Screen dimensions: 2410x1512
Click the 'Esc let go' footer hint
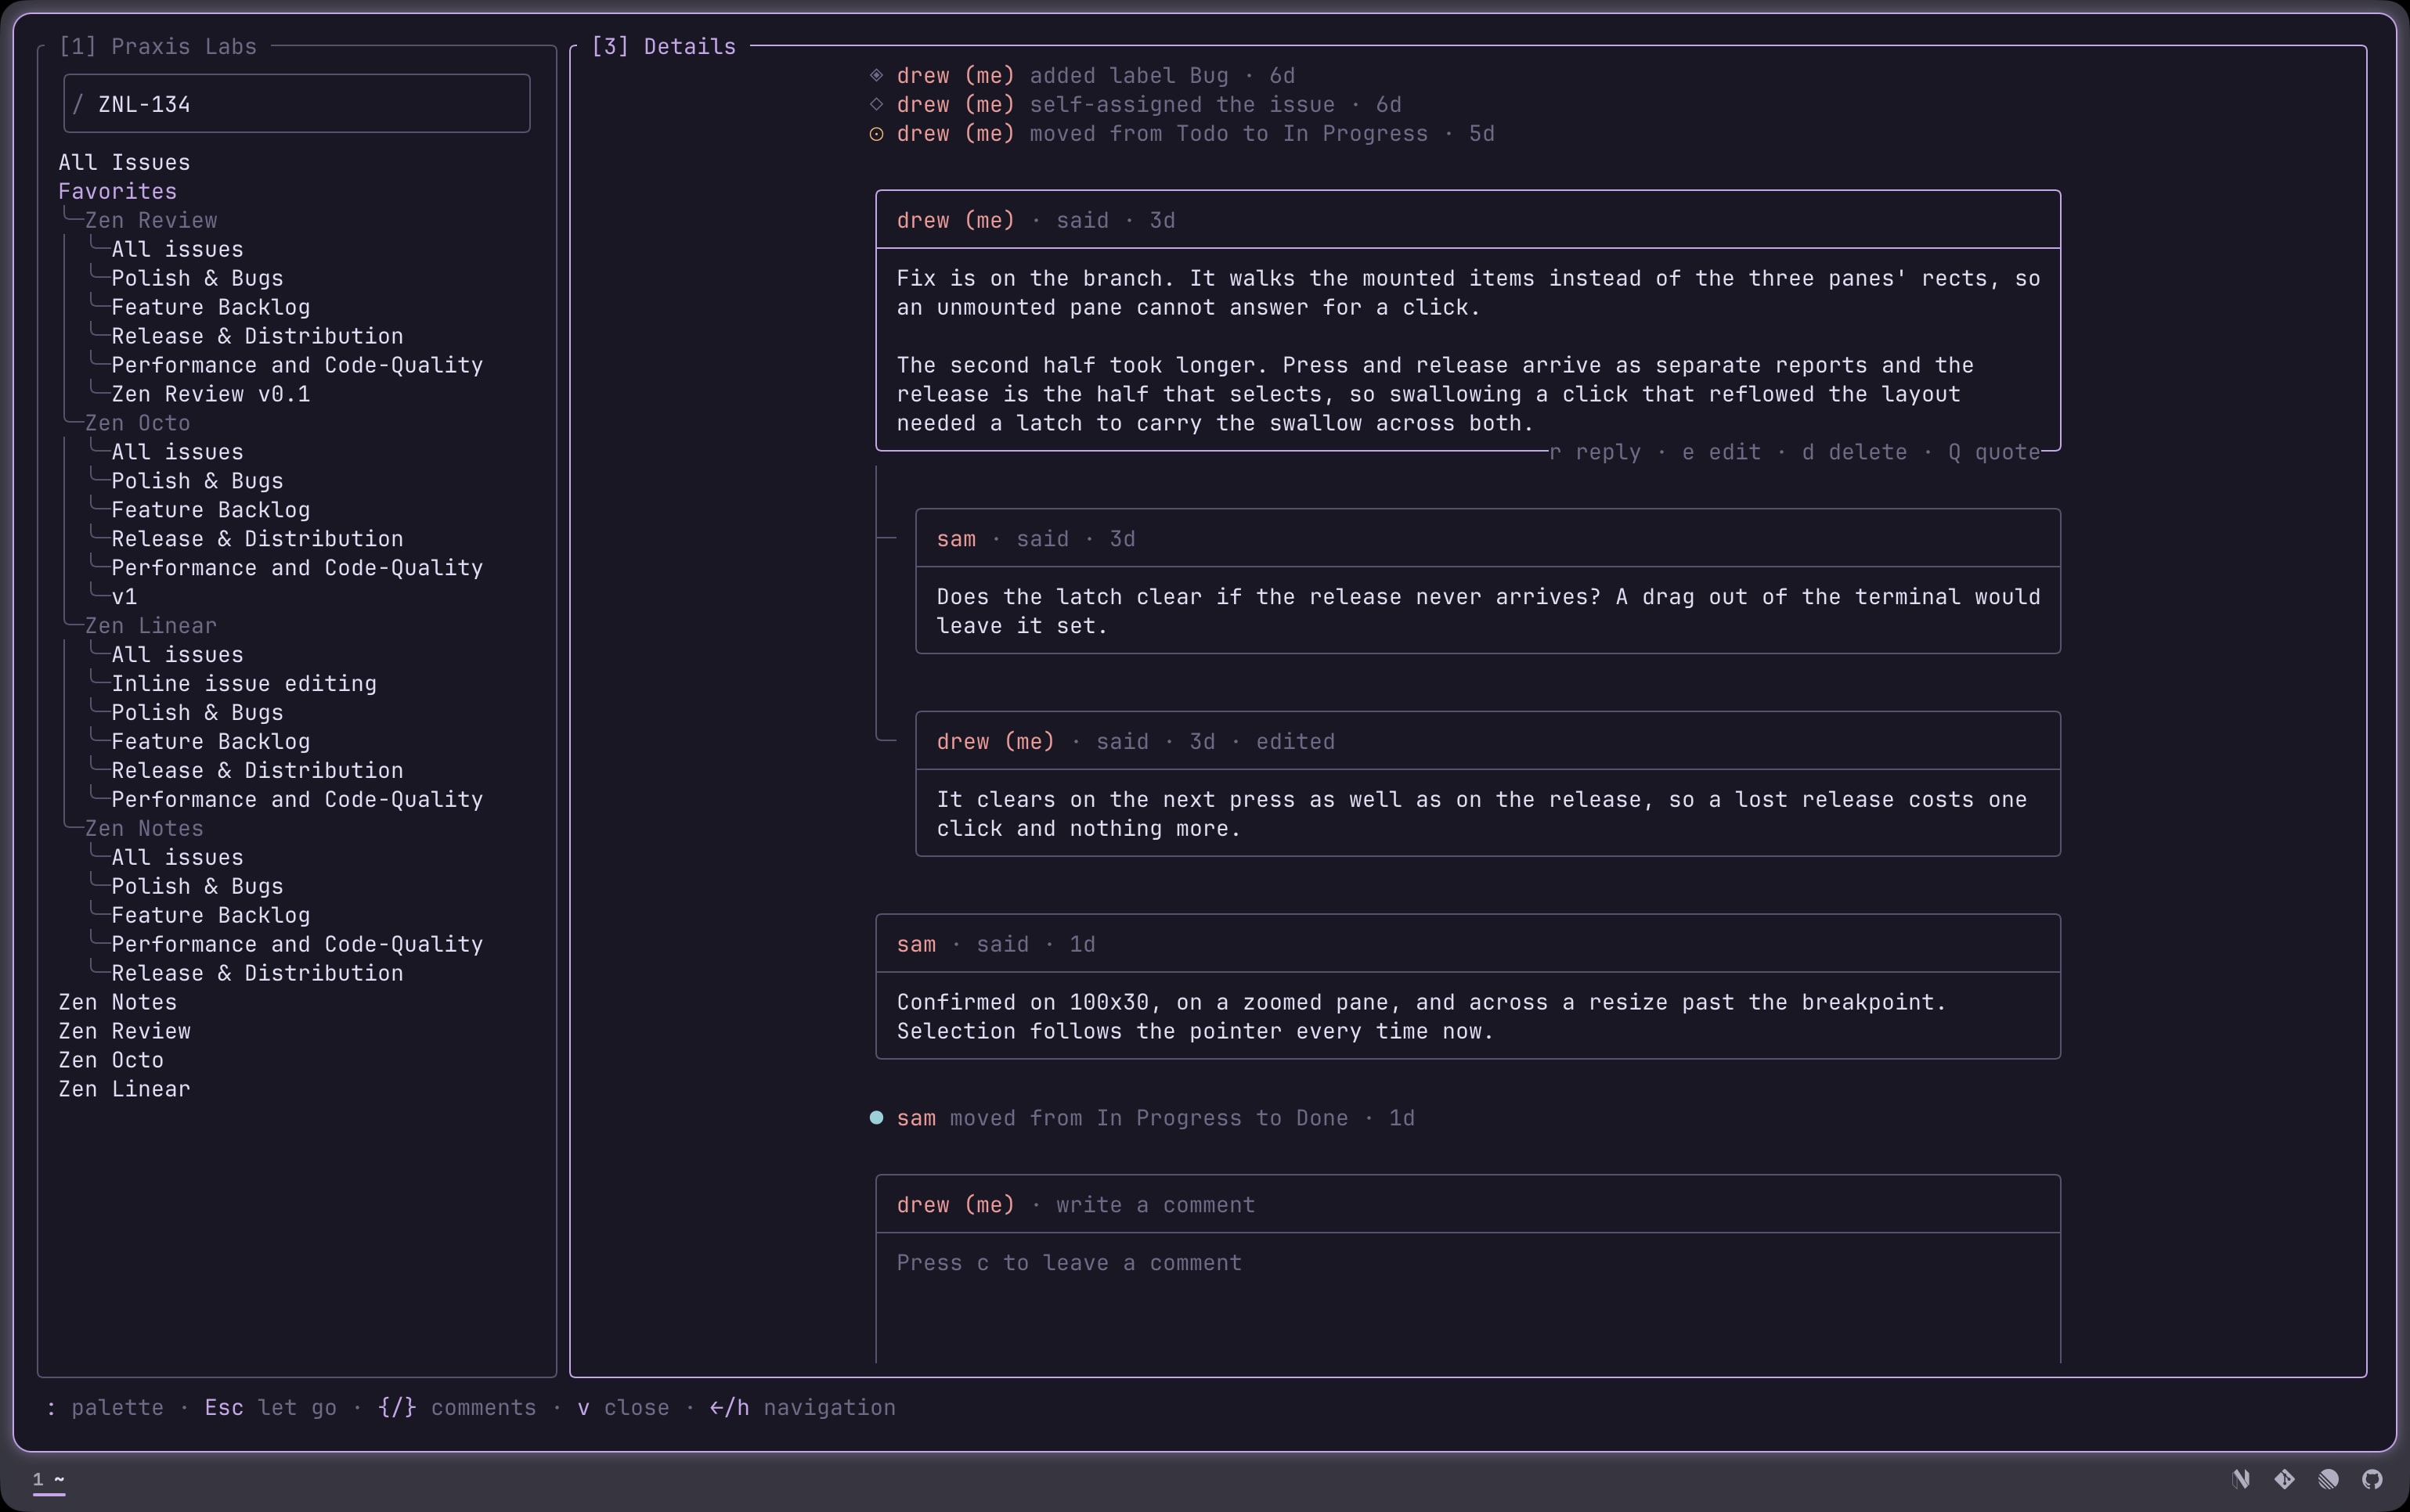pos(270,1408)
